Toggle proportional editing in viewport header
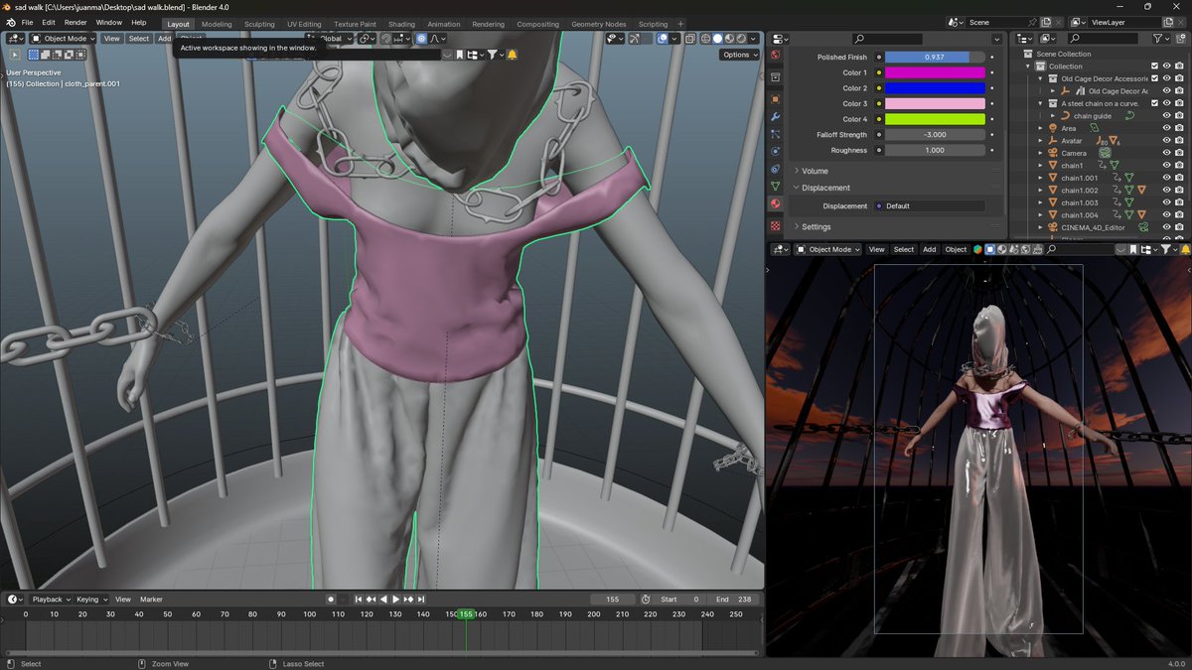The image size is (1192, 670). (x=421, y=39)
